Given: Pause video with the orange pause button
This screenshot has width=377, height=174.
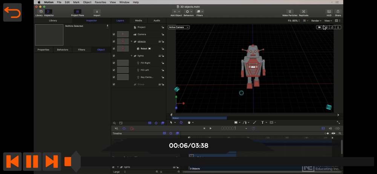Looking at the screenshot, I should click(x=32, y=162).
